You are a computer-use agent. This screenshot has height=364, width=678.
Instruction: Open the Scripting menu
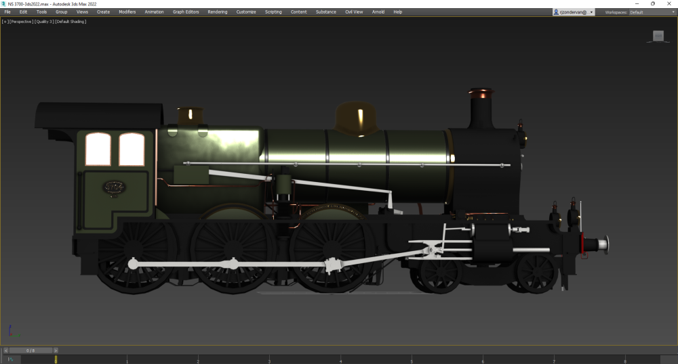273,12
